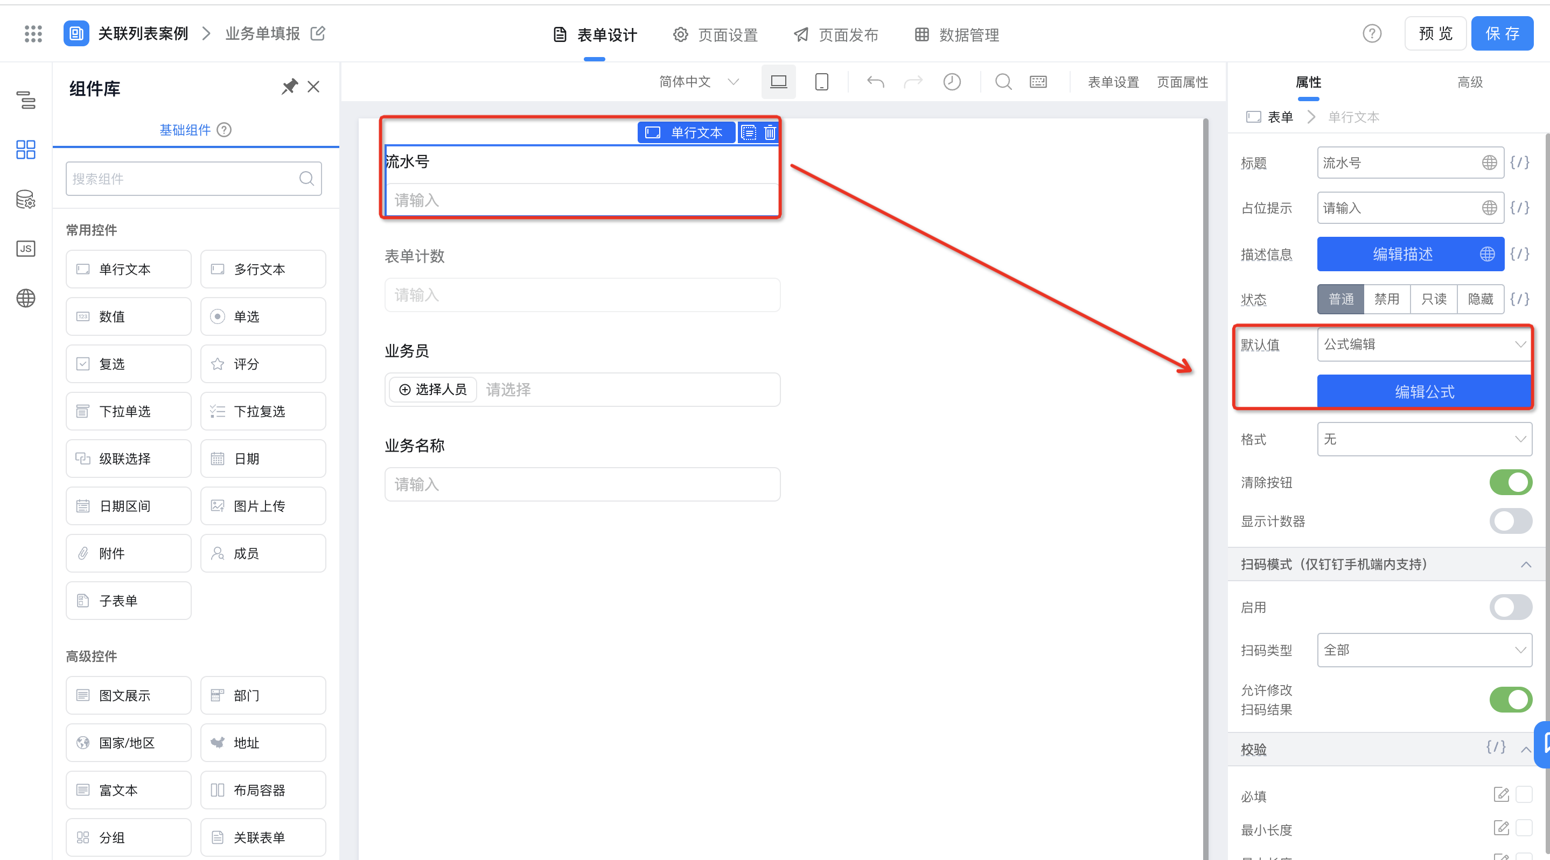
Task: Check the 必填 checkbox
Action: (1524, 794)
